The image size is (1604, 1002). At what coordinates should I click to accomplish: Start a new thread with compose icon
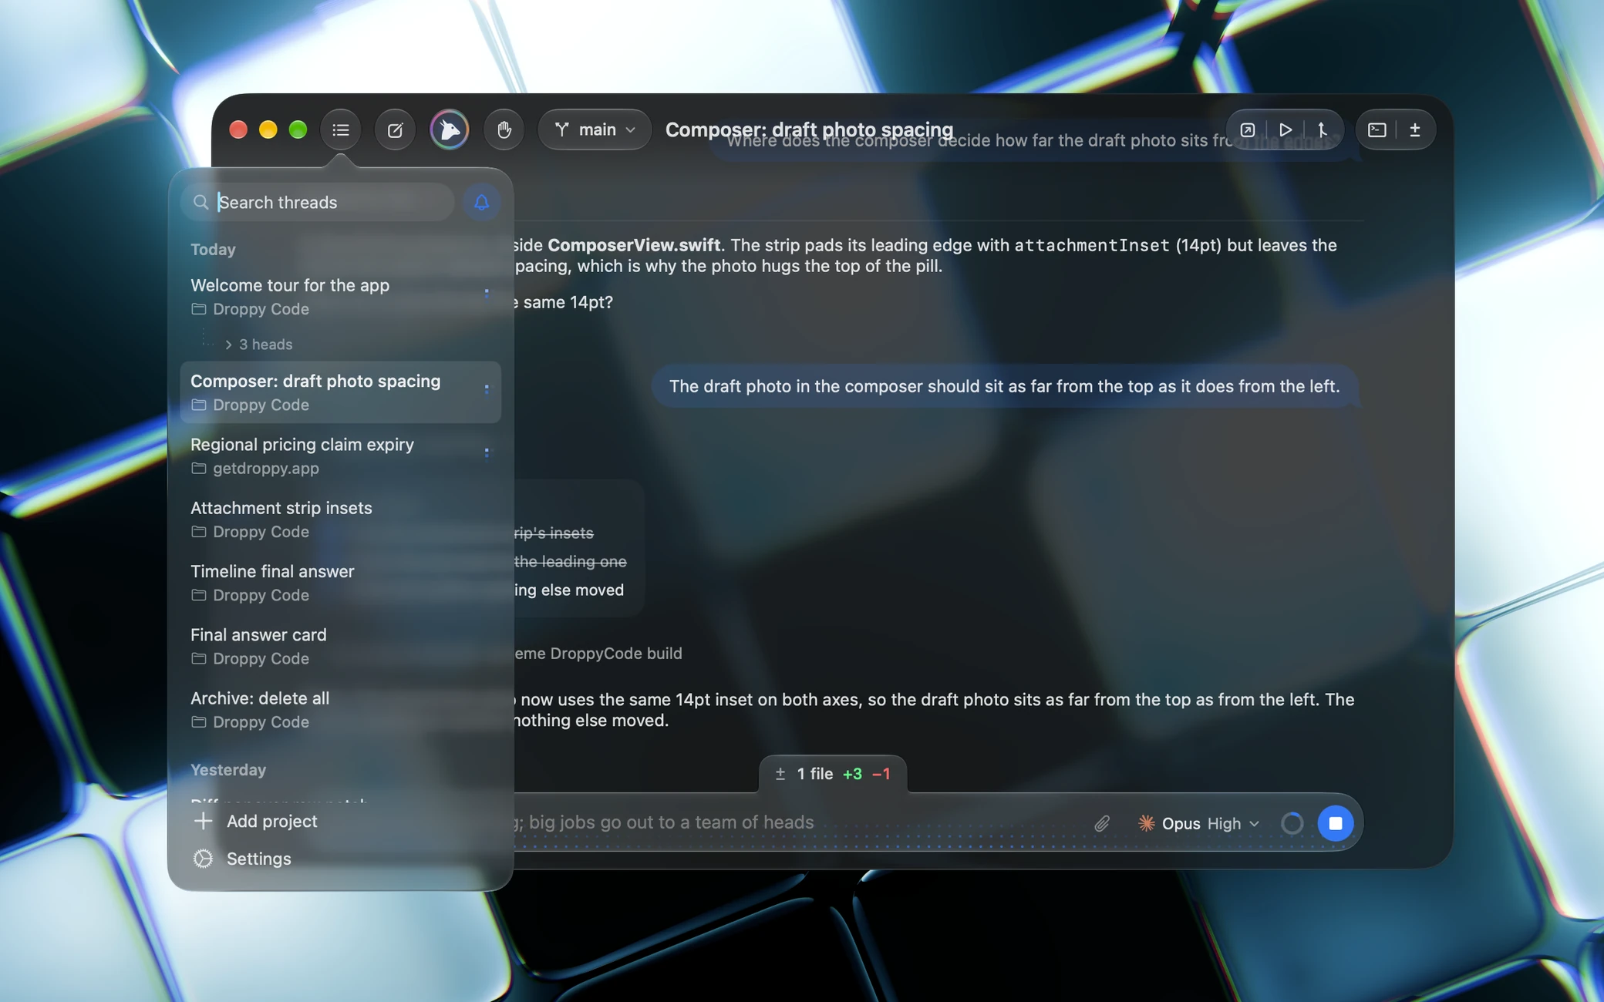click(395, 129)
